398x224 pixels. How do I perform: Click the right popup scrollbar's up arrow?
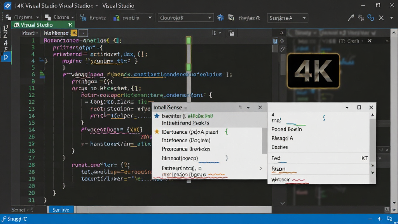(x=372, y=115)
